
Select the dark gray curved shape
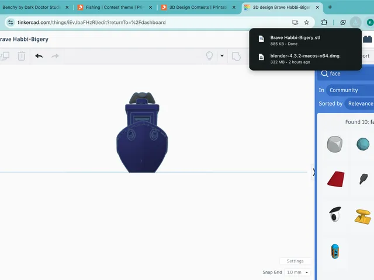pyautogui.click(x=363, y=179)
